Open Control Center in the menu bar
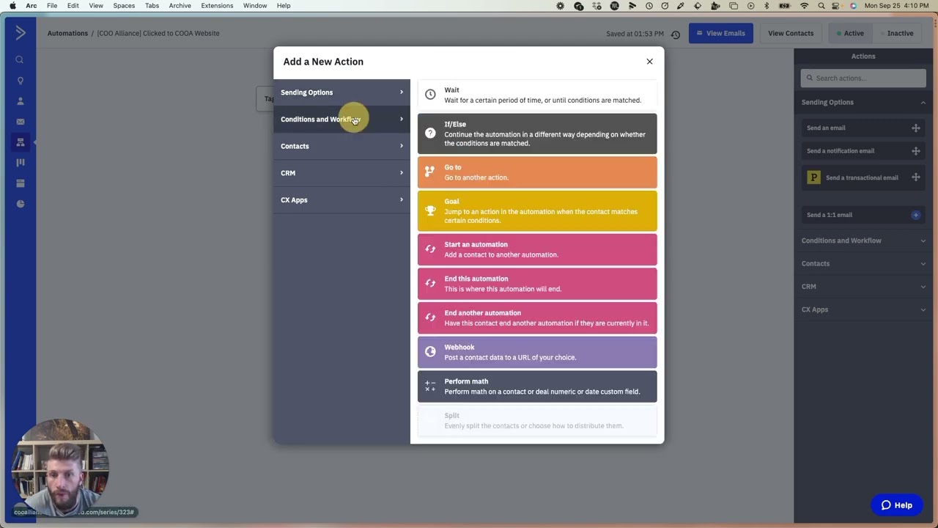This screenshot has width=938, height=528. [x=836, y=6]
